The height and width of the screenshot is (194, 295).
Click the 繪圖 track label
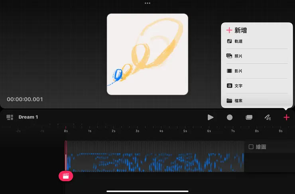(261, 147)
